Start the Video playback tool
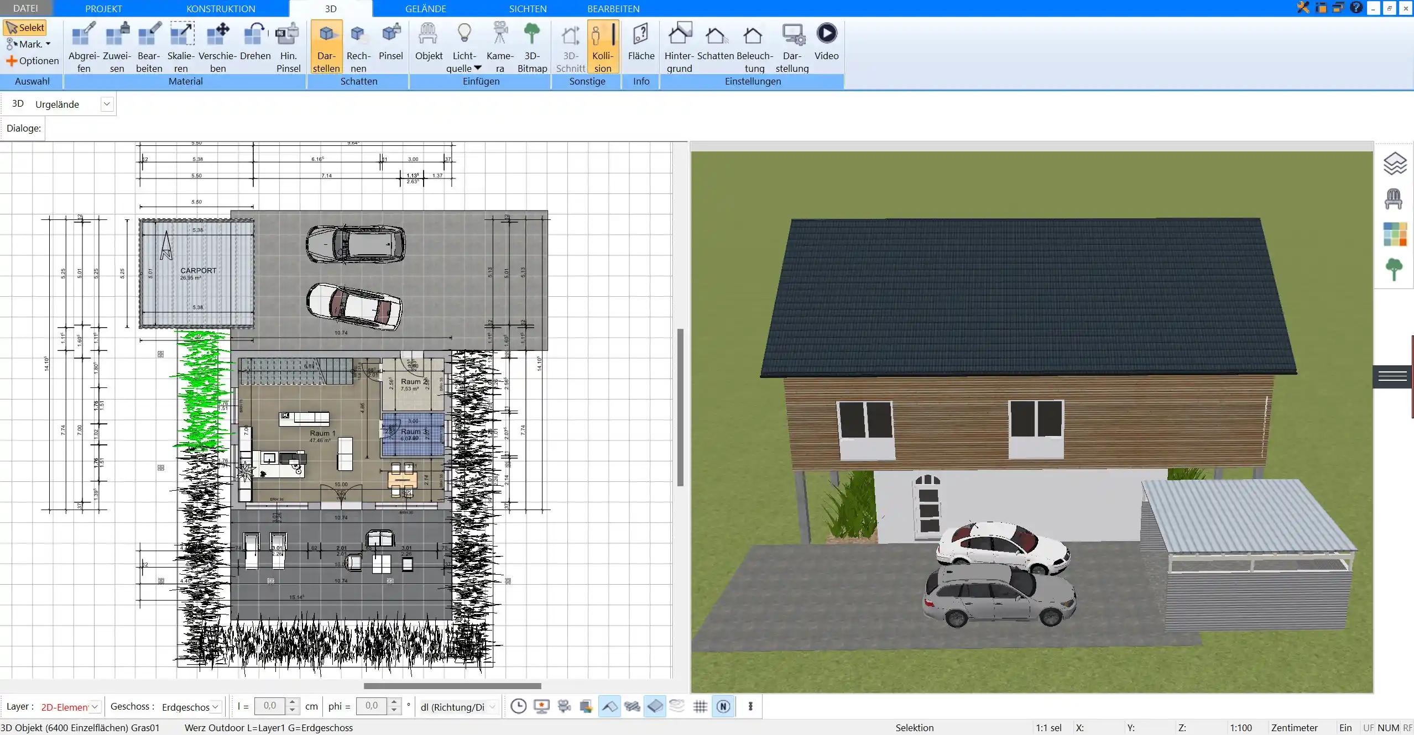The width and height of the screenshot is (1414, 735). tap(826, 41)
